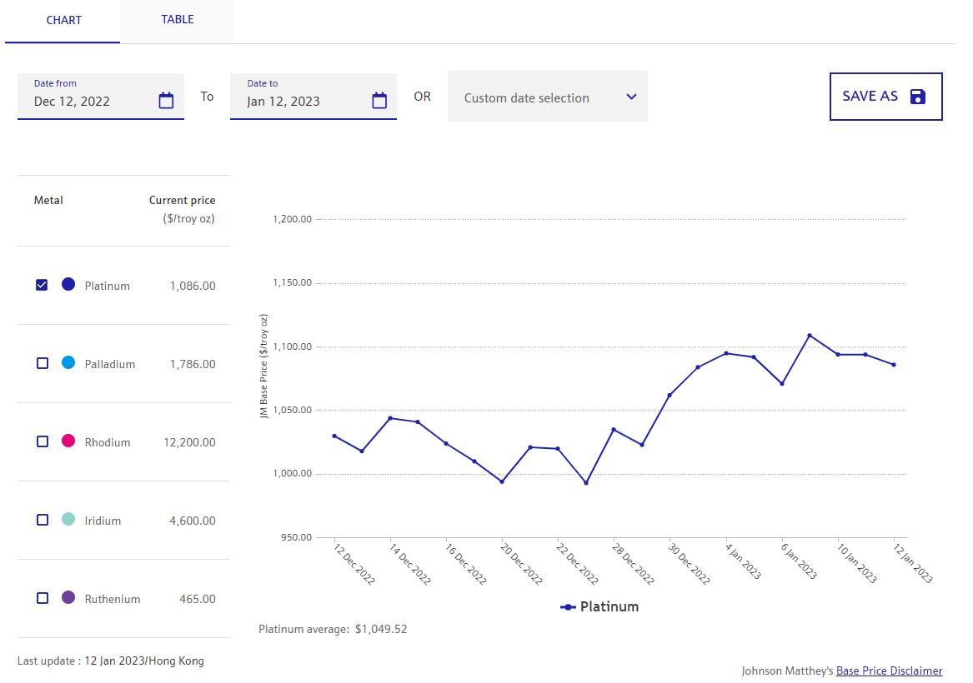Open the Date to calendar icon

click(379, 101)
